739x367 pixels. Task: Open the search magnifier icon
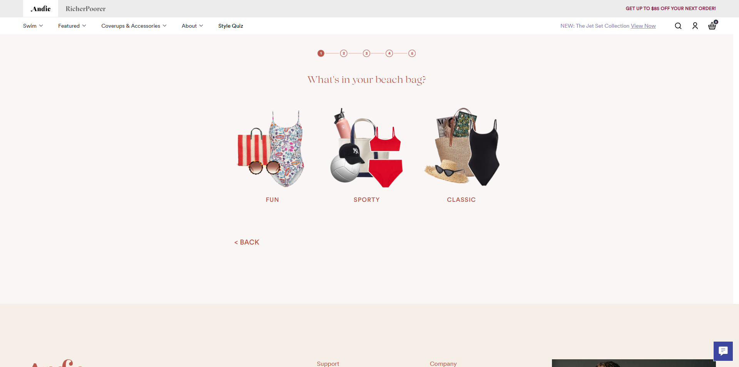pyautogui.click(x=678, y=26)
